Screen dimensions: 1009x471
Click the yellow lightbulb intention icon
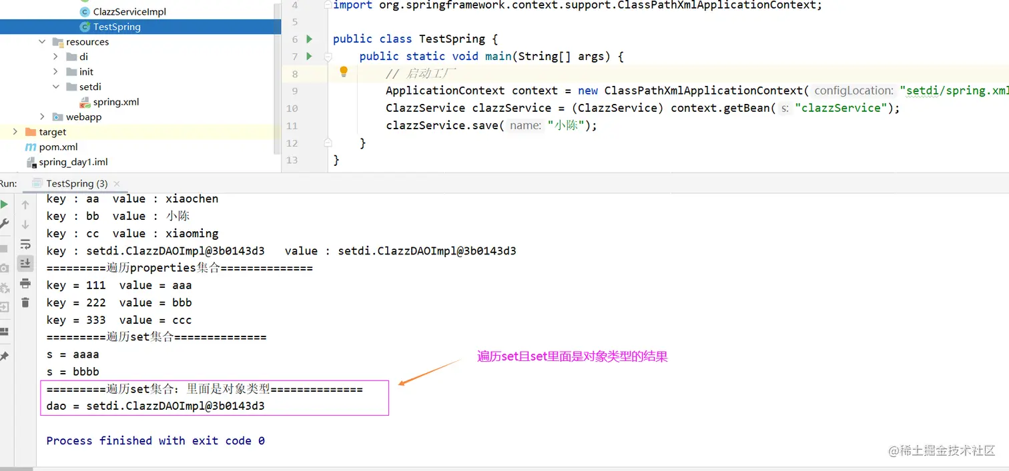[x=344, y=72]
